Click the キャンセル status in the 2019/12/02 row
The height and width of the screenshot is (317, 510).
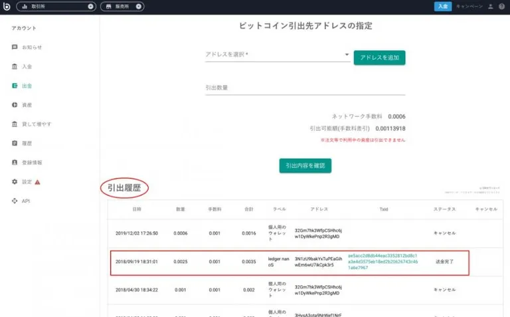tap(444, 233)
